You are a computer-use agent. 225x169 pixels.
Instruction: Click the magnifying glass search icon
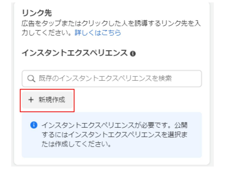(31, 78)
